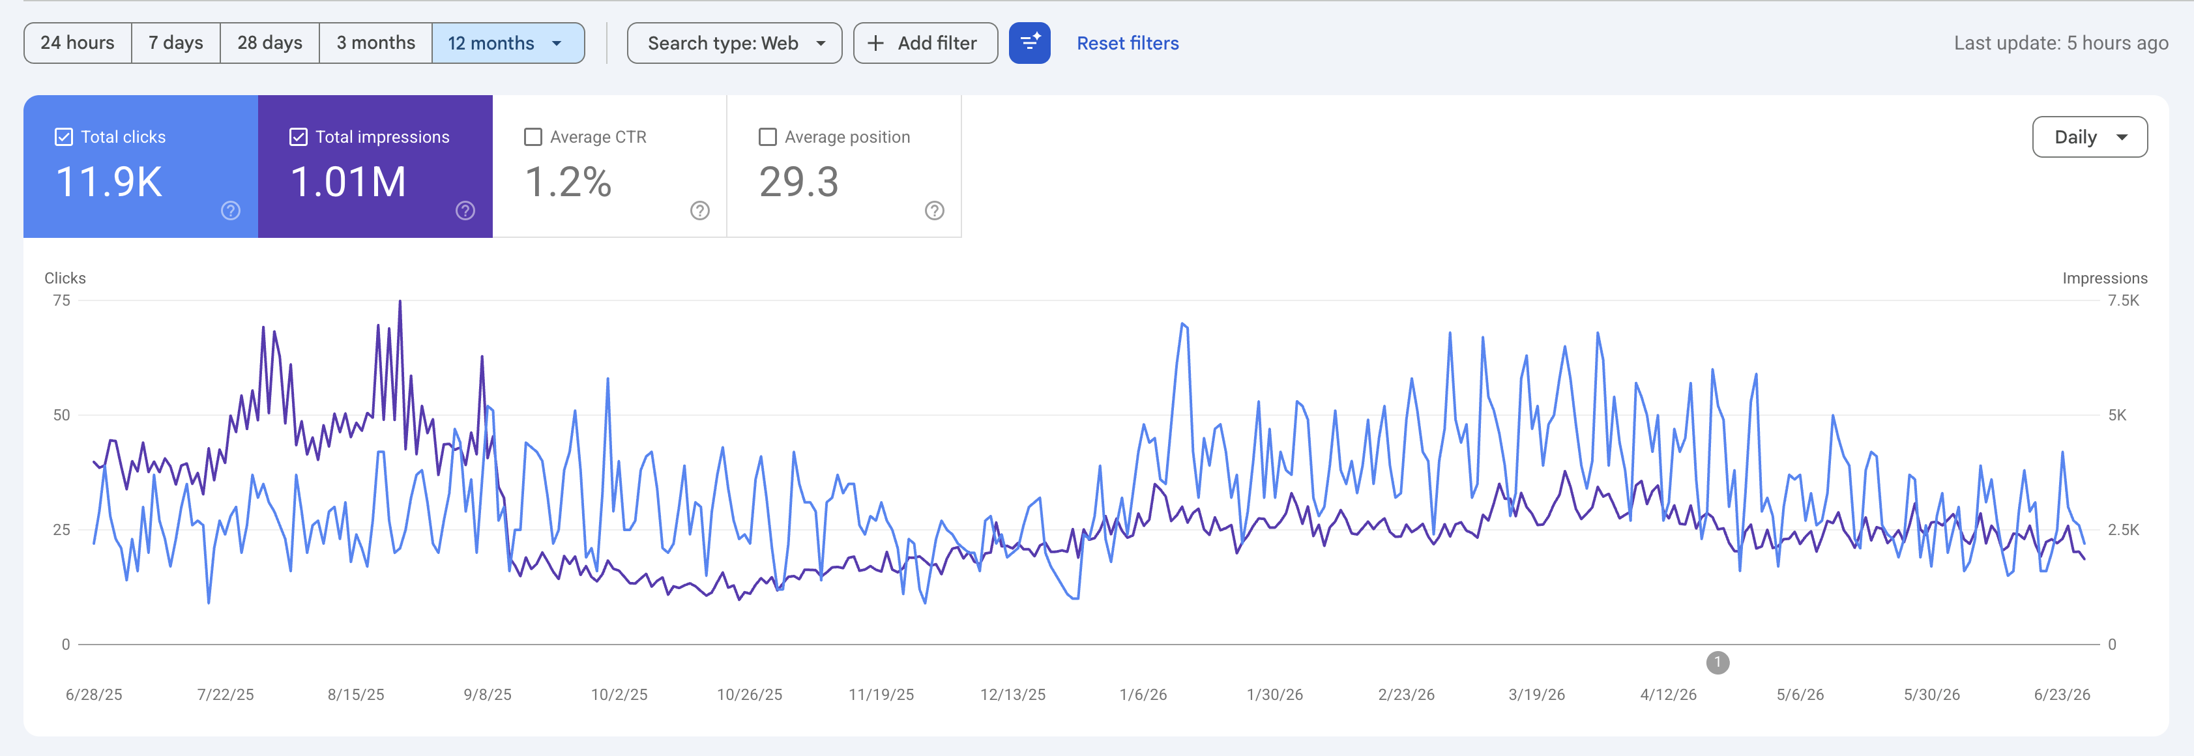Click the annotation marker numbered 1
This screenshot has width=2194, height=756.
(1717, 662)
